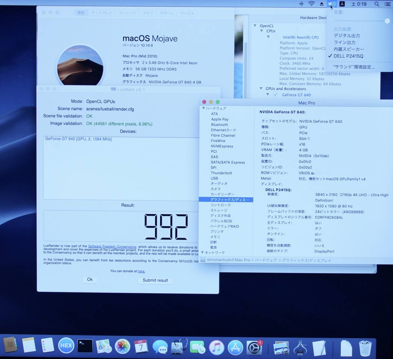Open Preview app in the Dock
Image resolution: width=393 pixels, height=359 pixels.
[x=281, y=348]
